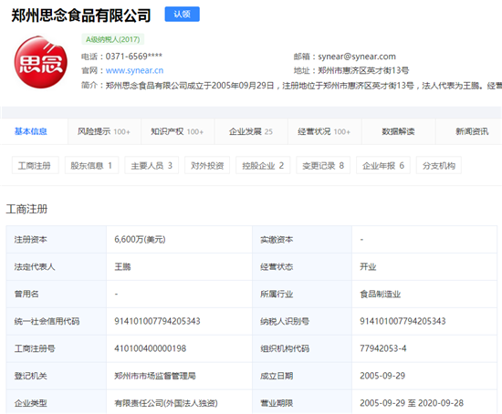This screenshot has width=502, height=414.
Task: Click the 统一社会信用代码 value 914101007794205343
Action: tap(157, 321)
